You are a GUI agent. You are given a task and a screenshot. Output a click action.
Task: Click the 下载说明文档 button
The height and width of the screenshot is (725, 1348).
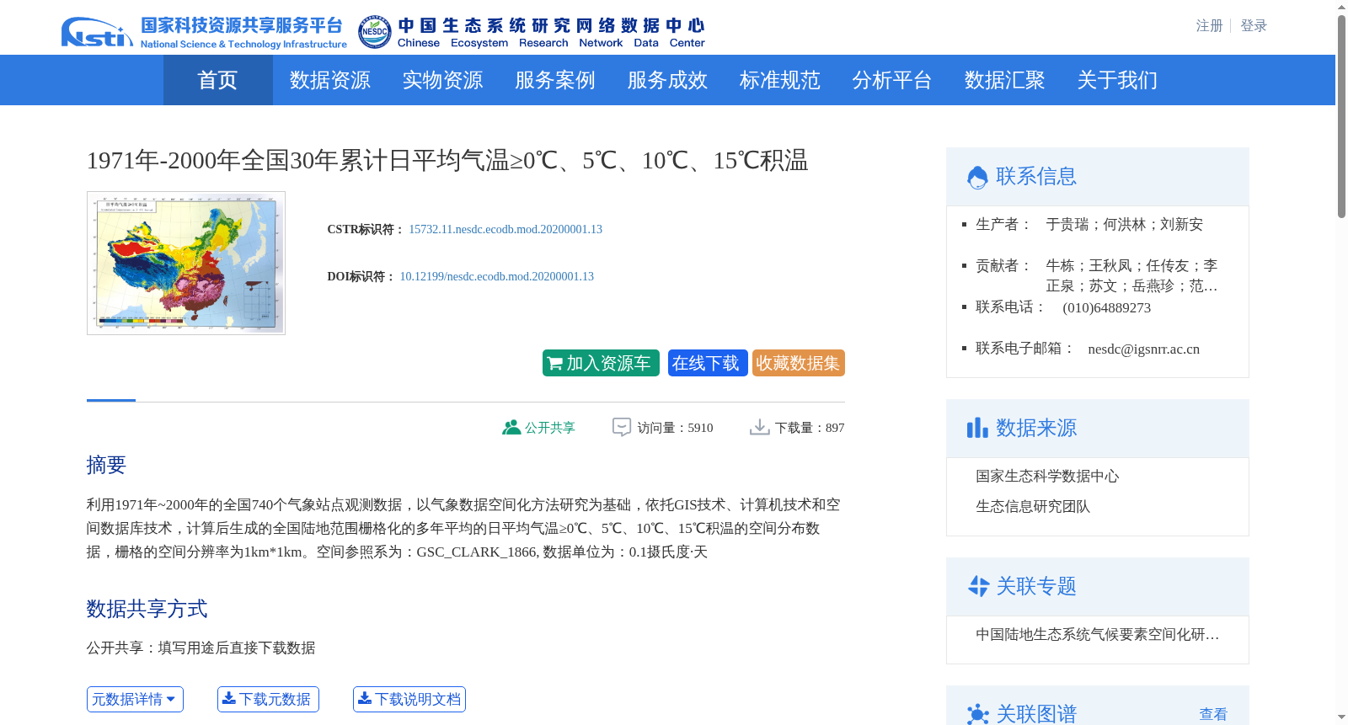409,700
